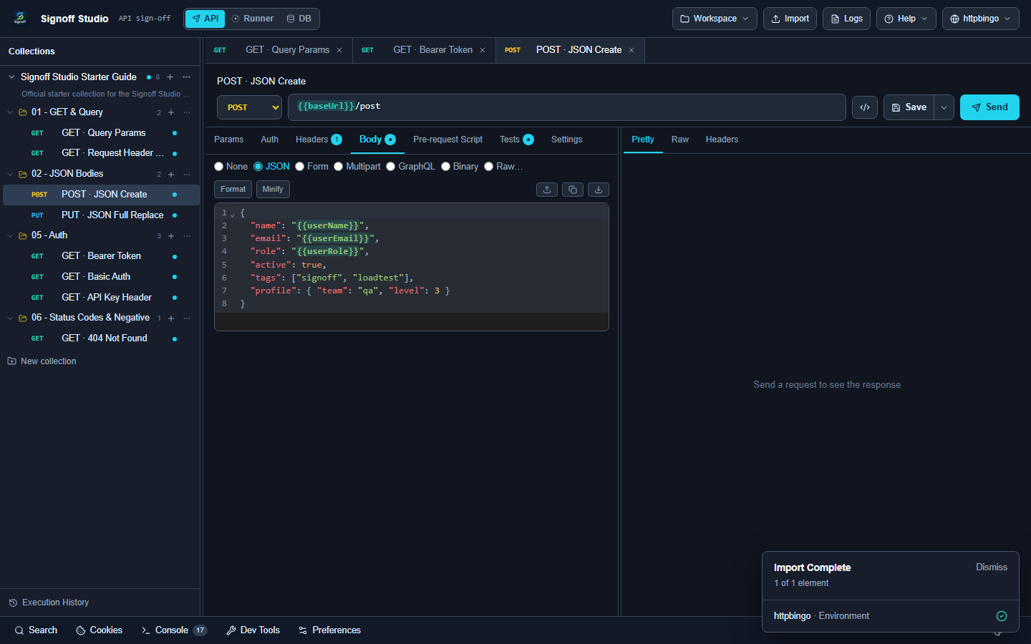1031x644 pixels.
Task: Close the POST · JSON Create tab
Action: point(631,50)
